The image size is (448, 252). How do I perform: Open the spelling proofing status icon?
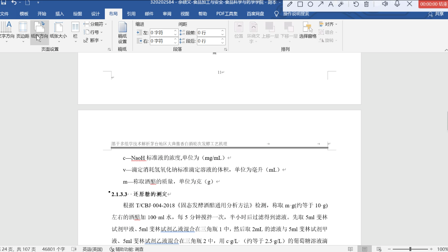tap(74, 249)
